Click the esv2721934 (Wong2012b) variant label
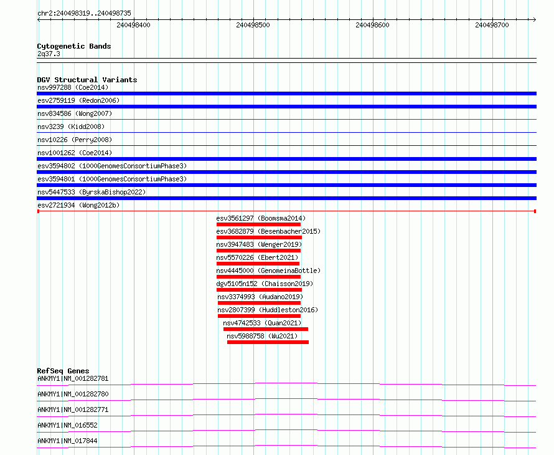The image size is (554, 455). click(78, 205)
